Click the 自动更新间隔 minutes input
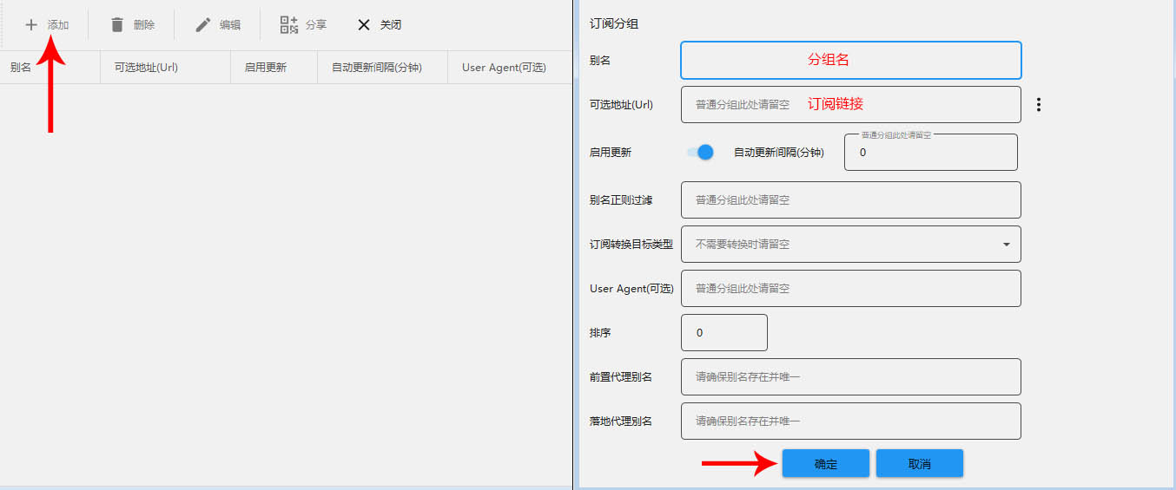This screenshot has width=1176, height=490. [930, 153]
